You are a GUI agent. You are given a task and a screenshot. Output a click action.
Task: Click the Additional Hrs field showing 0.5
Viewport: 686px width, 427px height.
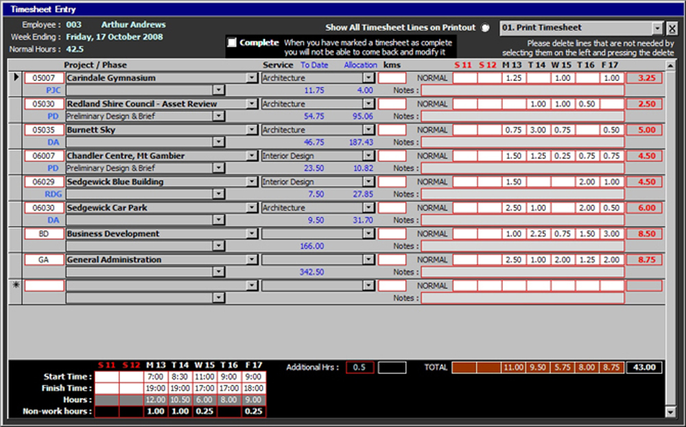pos(359,367)
